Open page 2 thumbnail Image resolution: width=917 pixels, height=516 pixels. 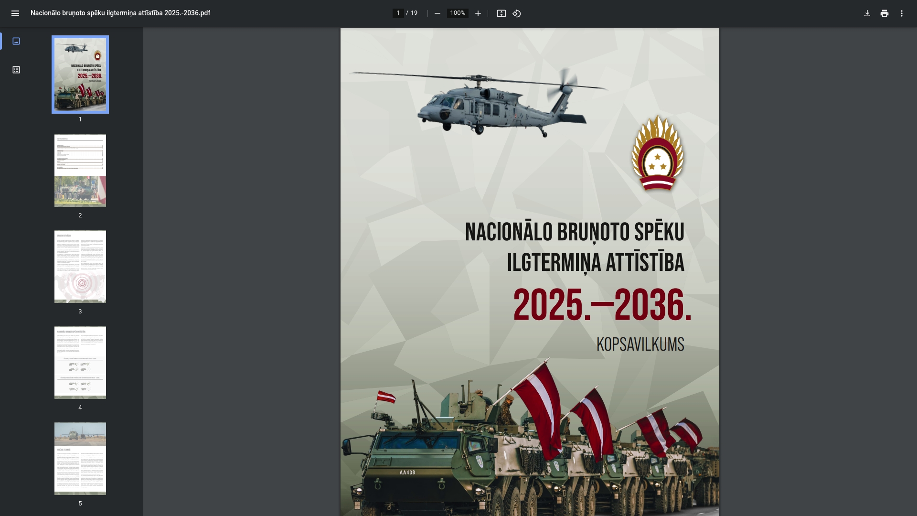click(80, 171)
